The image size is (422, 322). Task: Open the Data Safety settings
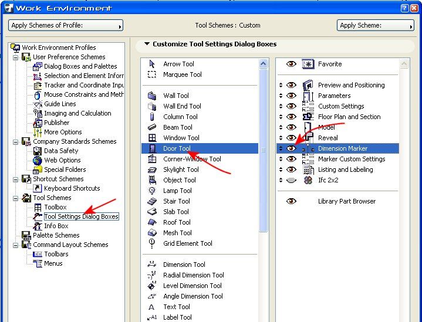click(x=61, y=151)
